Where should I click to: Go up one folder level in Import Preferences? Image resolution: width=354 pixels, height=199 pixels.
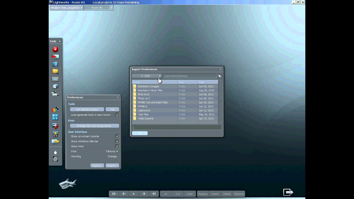pyautogui.click(x=220, y=76)
